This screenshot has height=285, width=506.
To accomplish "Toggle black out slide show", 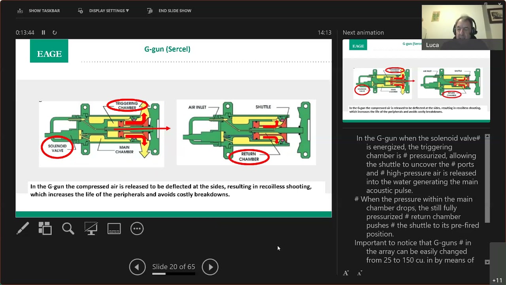I will click(91, 228).
